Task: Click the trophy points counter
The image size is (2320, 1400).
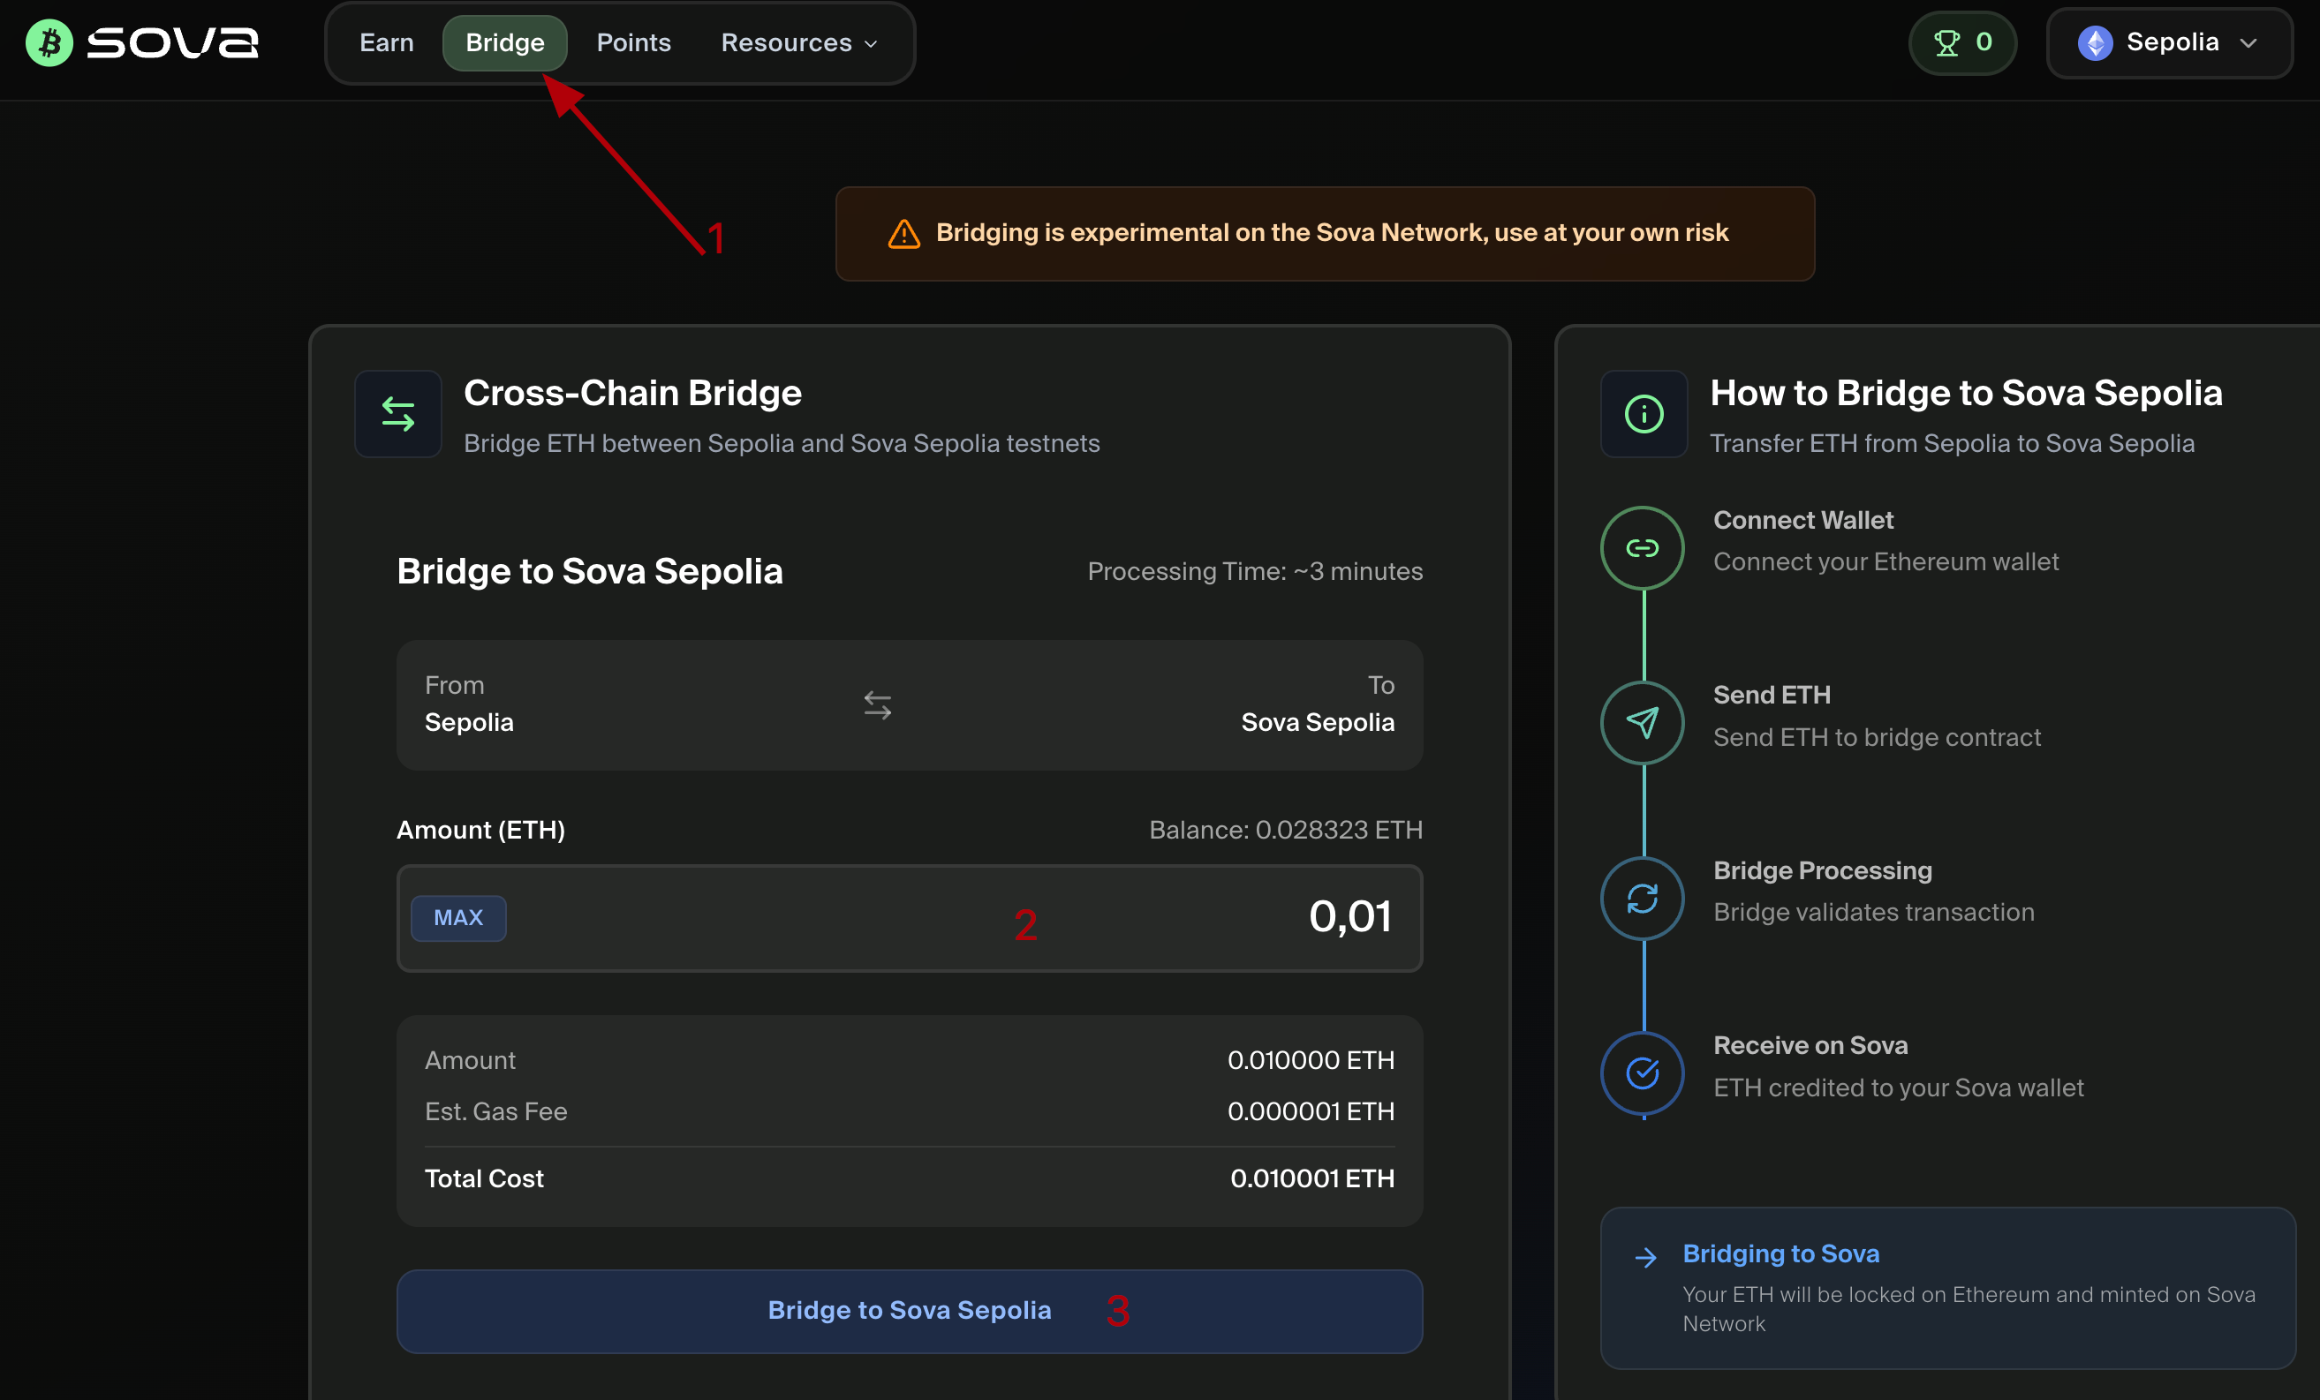Action: [1962, 43]
